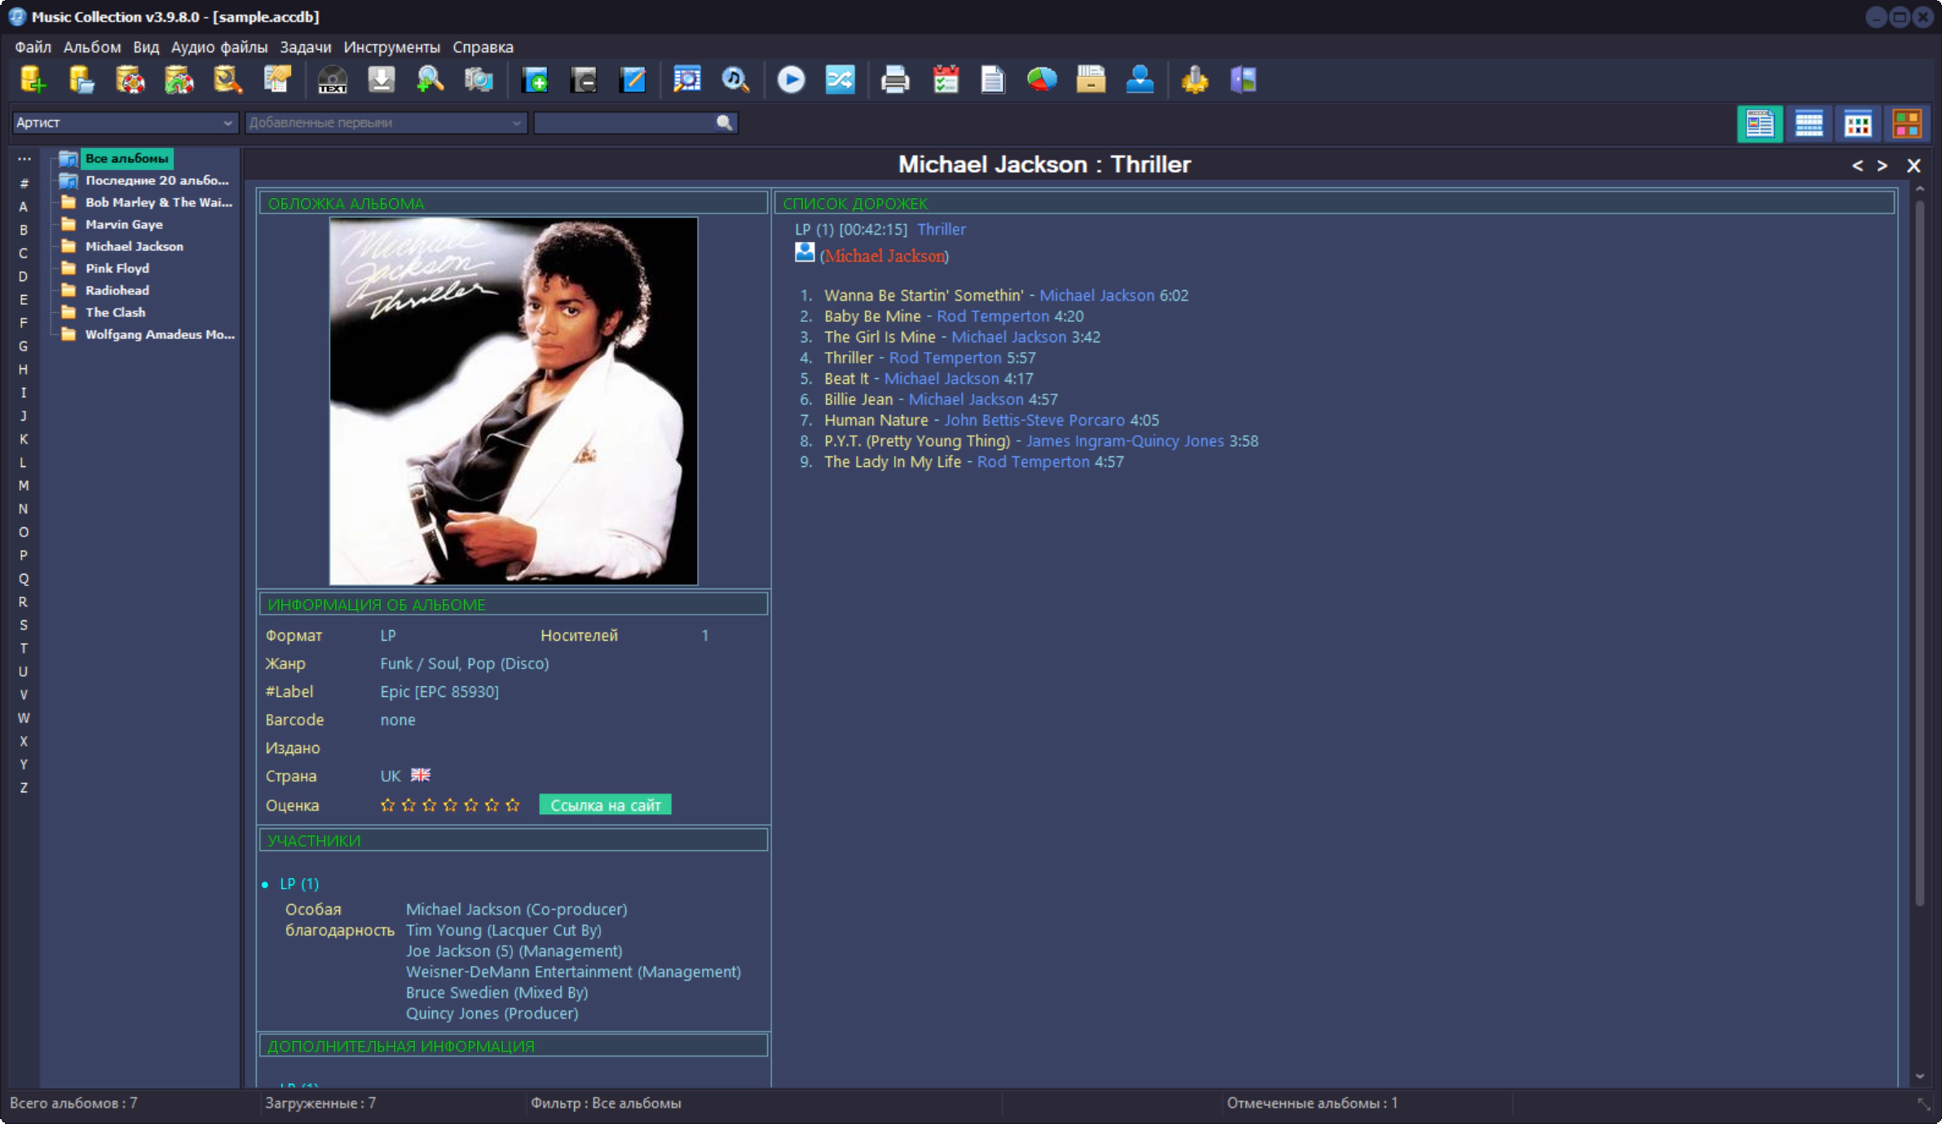Go to next album with > arrow
Viewport: 1942px width, 1124px height.
(x=1882, y=165)
